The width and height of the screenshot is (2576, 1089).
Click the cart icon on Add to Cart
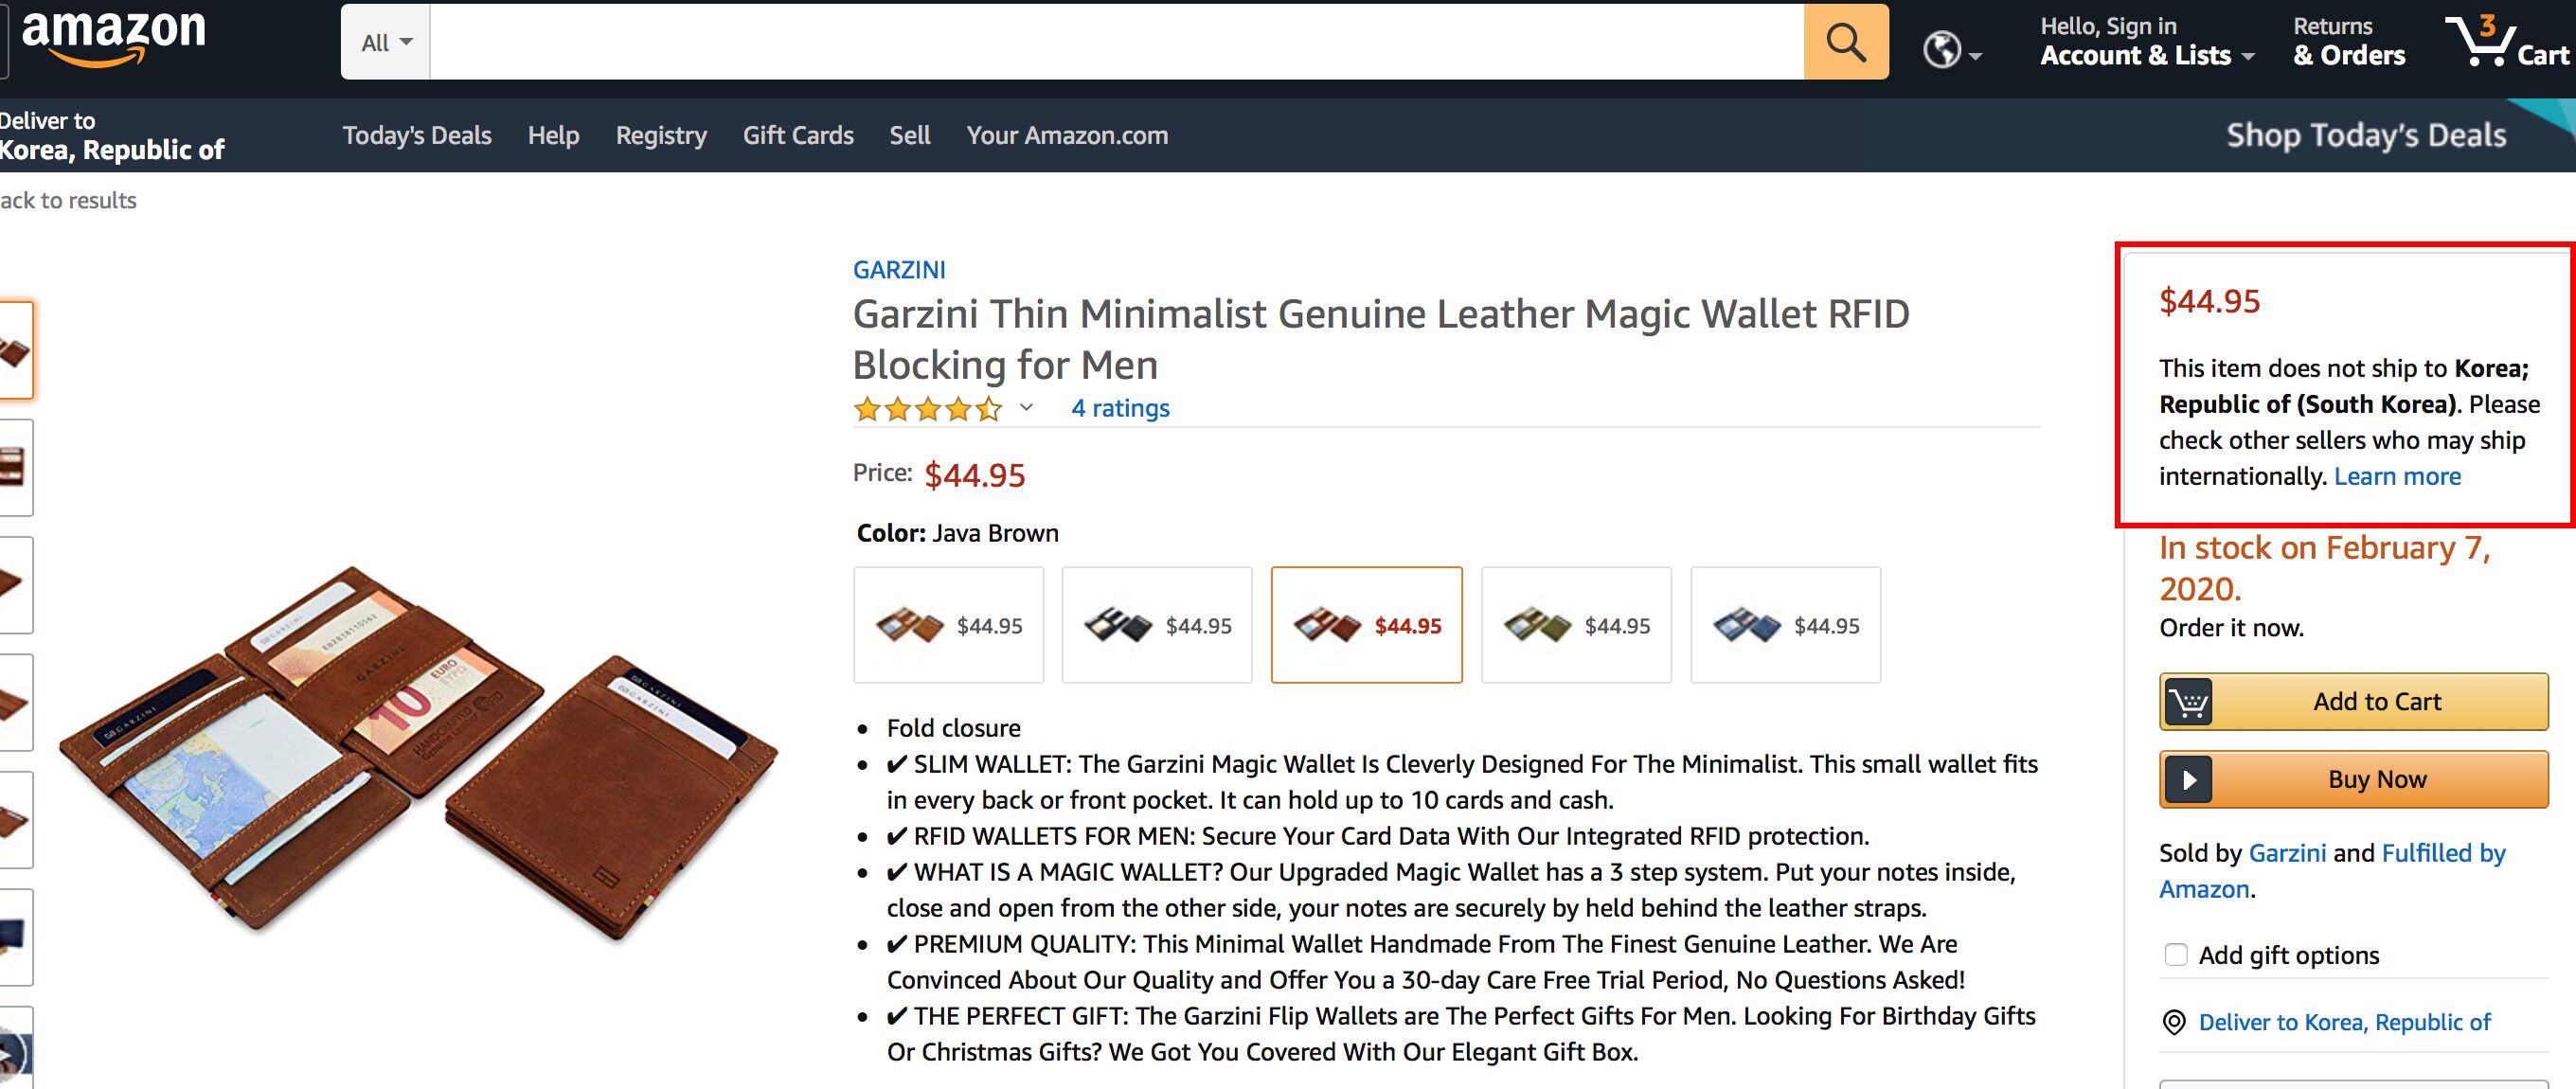coord(2187,702)
